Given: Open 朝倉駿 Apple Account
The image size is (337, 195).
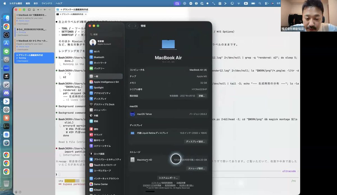Looking at the screenshot, I should click(106, 42).
